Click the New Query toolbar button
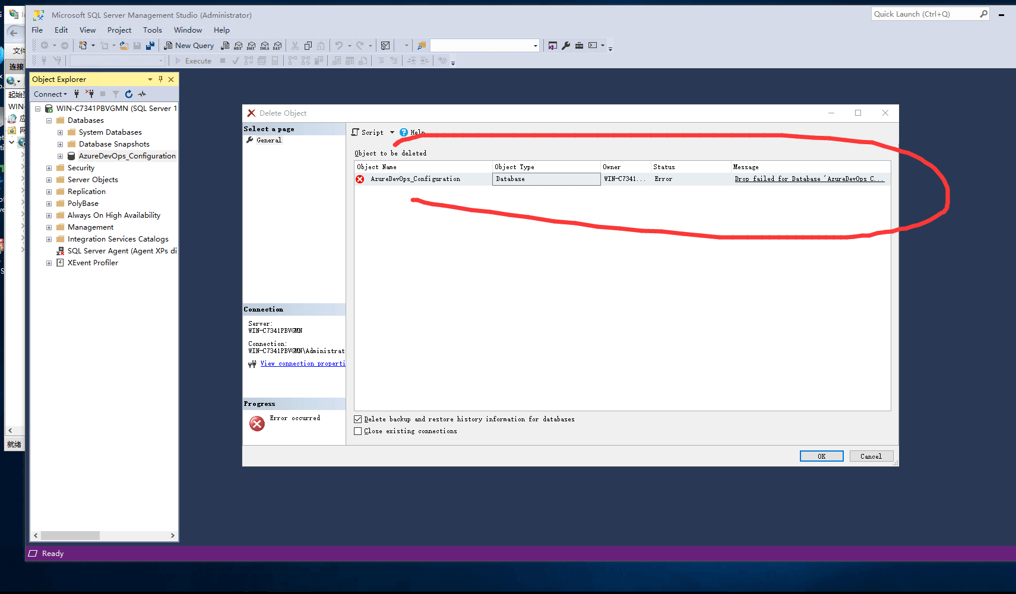 [189, 46]
